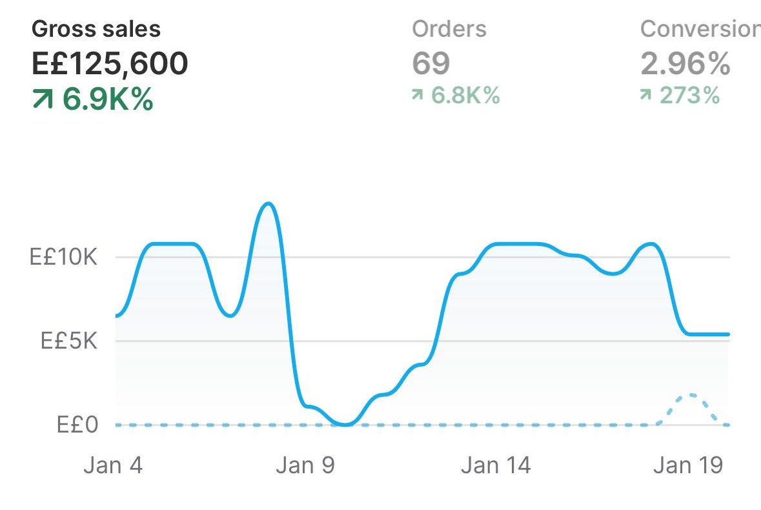This screenshot has width=761, height=510.
Task: Click the trend arrow beside 273%
Action: click(x=646, y=96)
